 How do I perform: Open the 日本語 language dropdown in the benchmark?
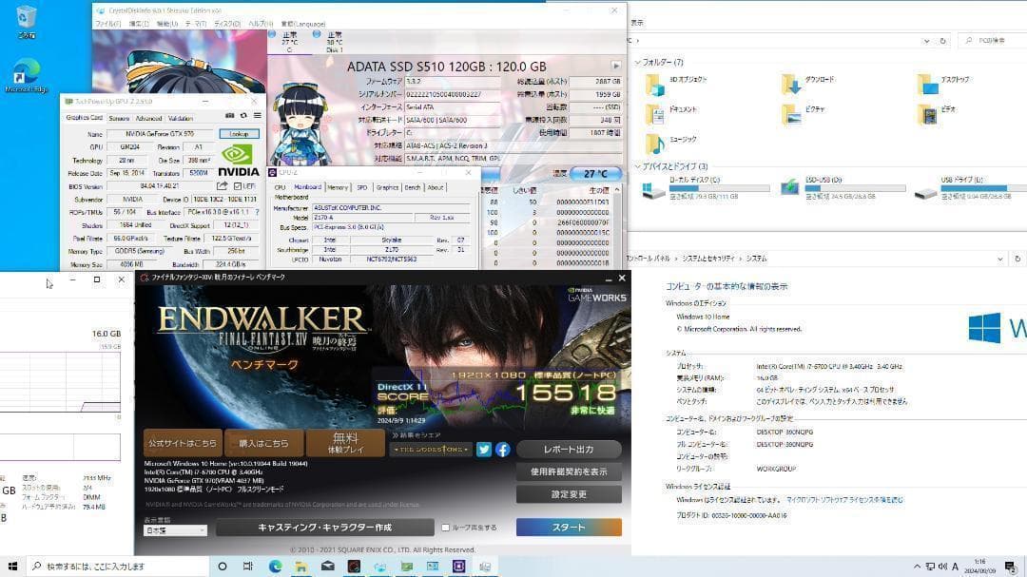[176, 530]
